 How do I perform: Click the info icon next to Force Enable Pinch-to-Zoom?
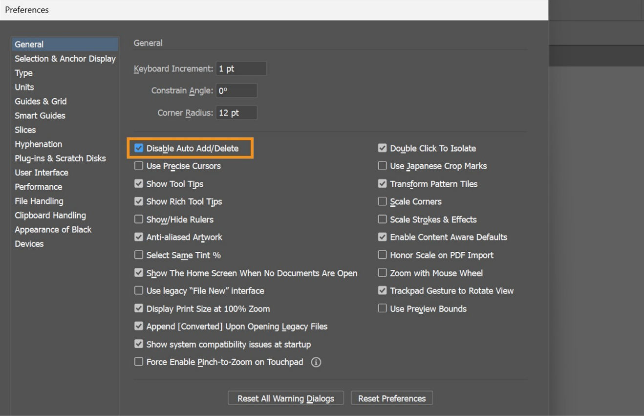pyautogui.click(x=316, y=362)
